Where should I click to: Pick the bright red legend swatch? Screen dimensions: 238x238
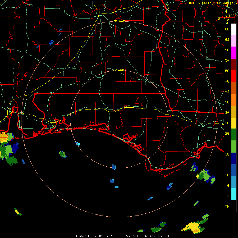point(234,76)
